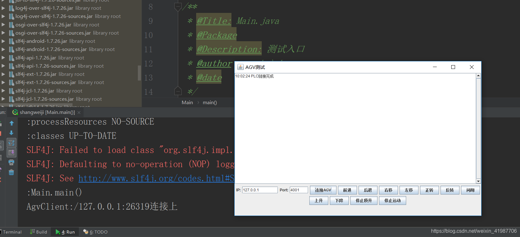Image resolution: width=520 pixels, height=237 pixels.
Task: Click the Up the Stack Trace arrow
Action: [12, 123]
